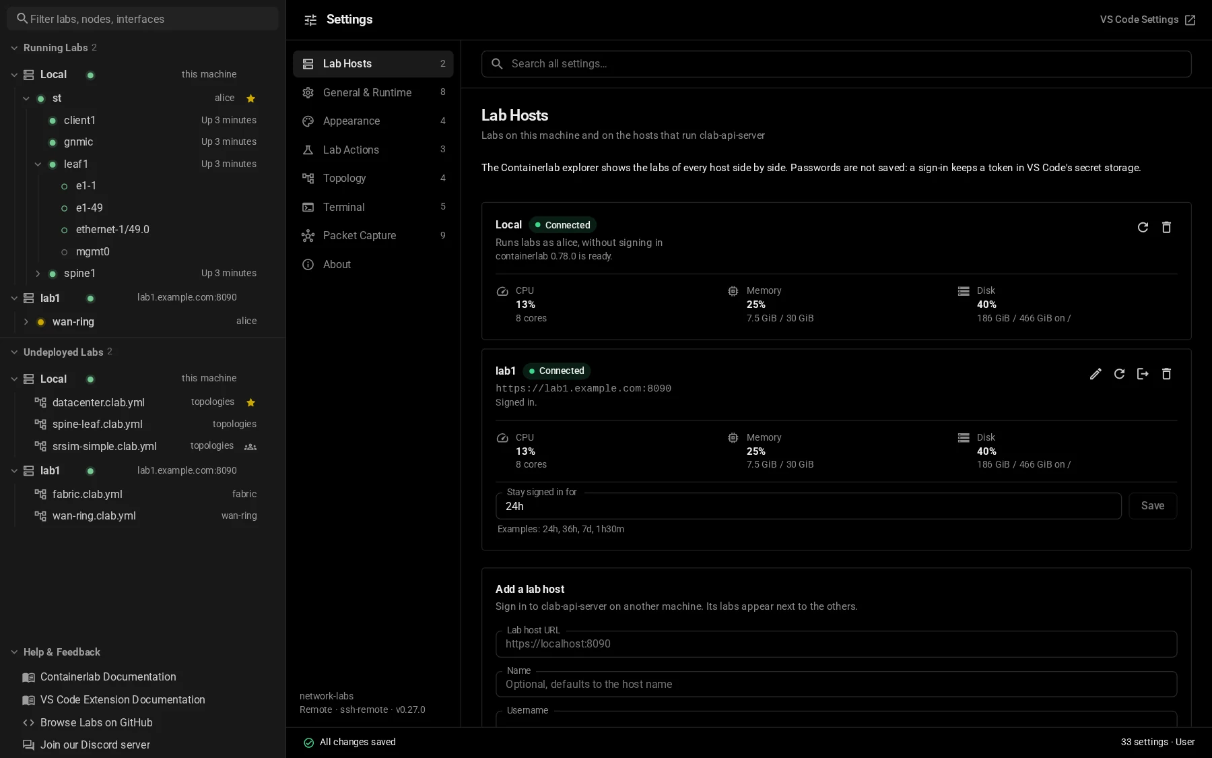Click the filter magnifier icon in explorer
Image resolution: width=1212 pixels, height=758 pixels.
22,19
